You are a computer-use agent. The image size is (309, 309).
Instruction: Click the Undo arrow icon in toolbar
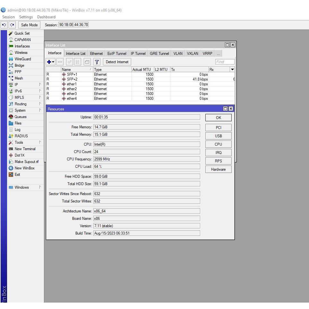(4, 25)
